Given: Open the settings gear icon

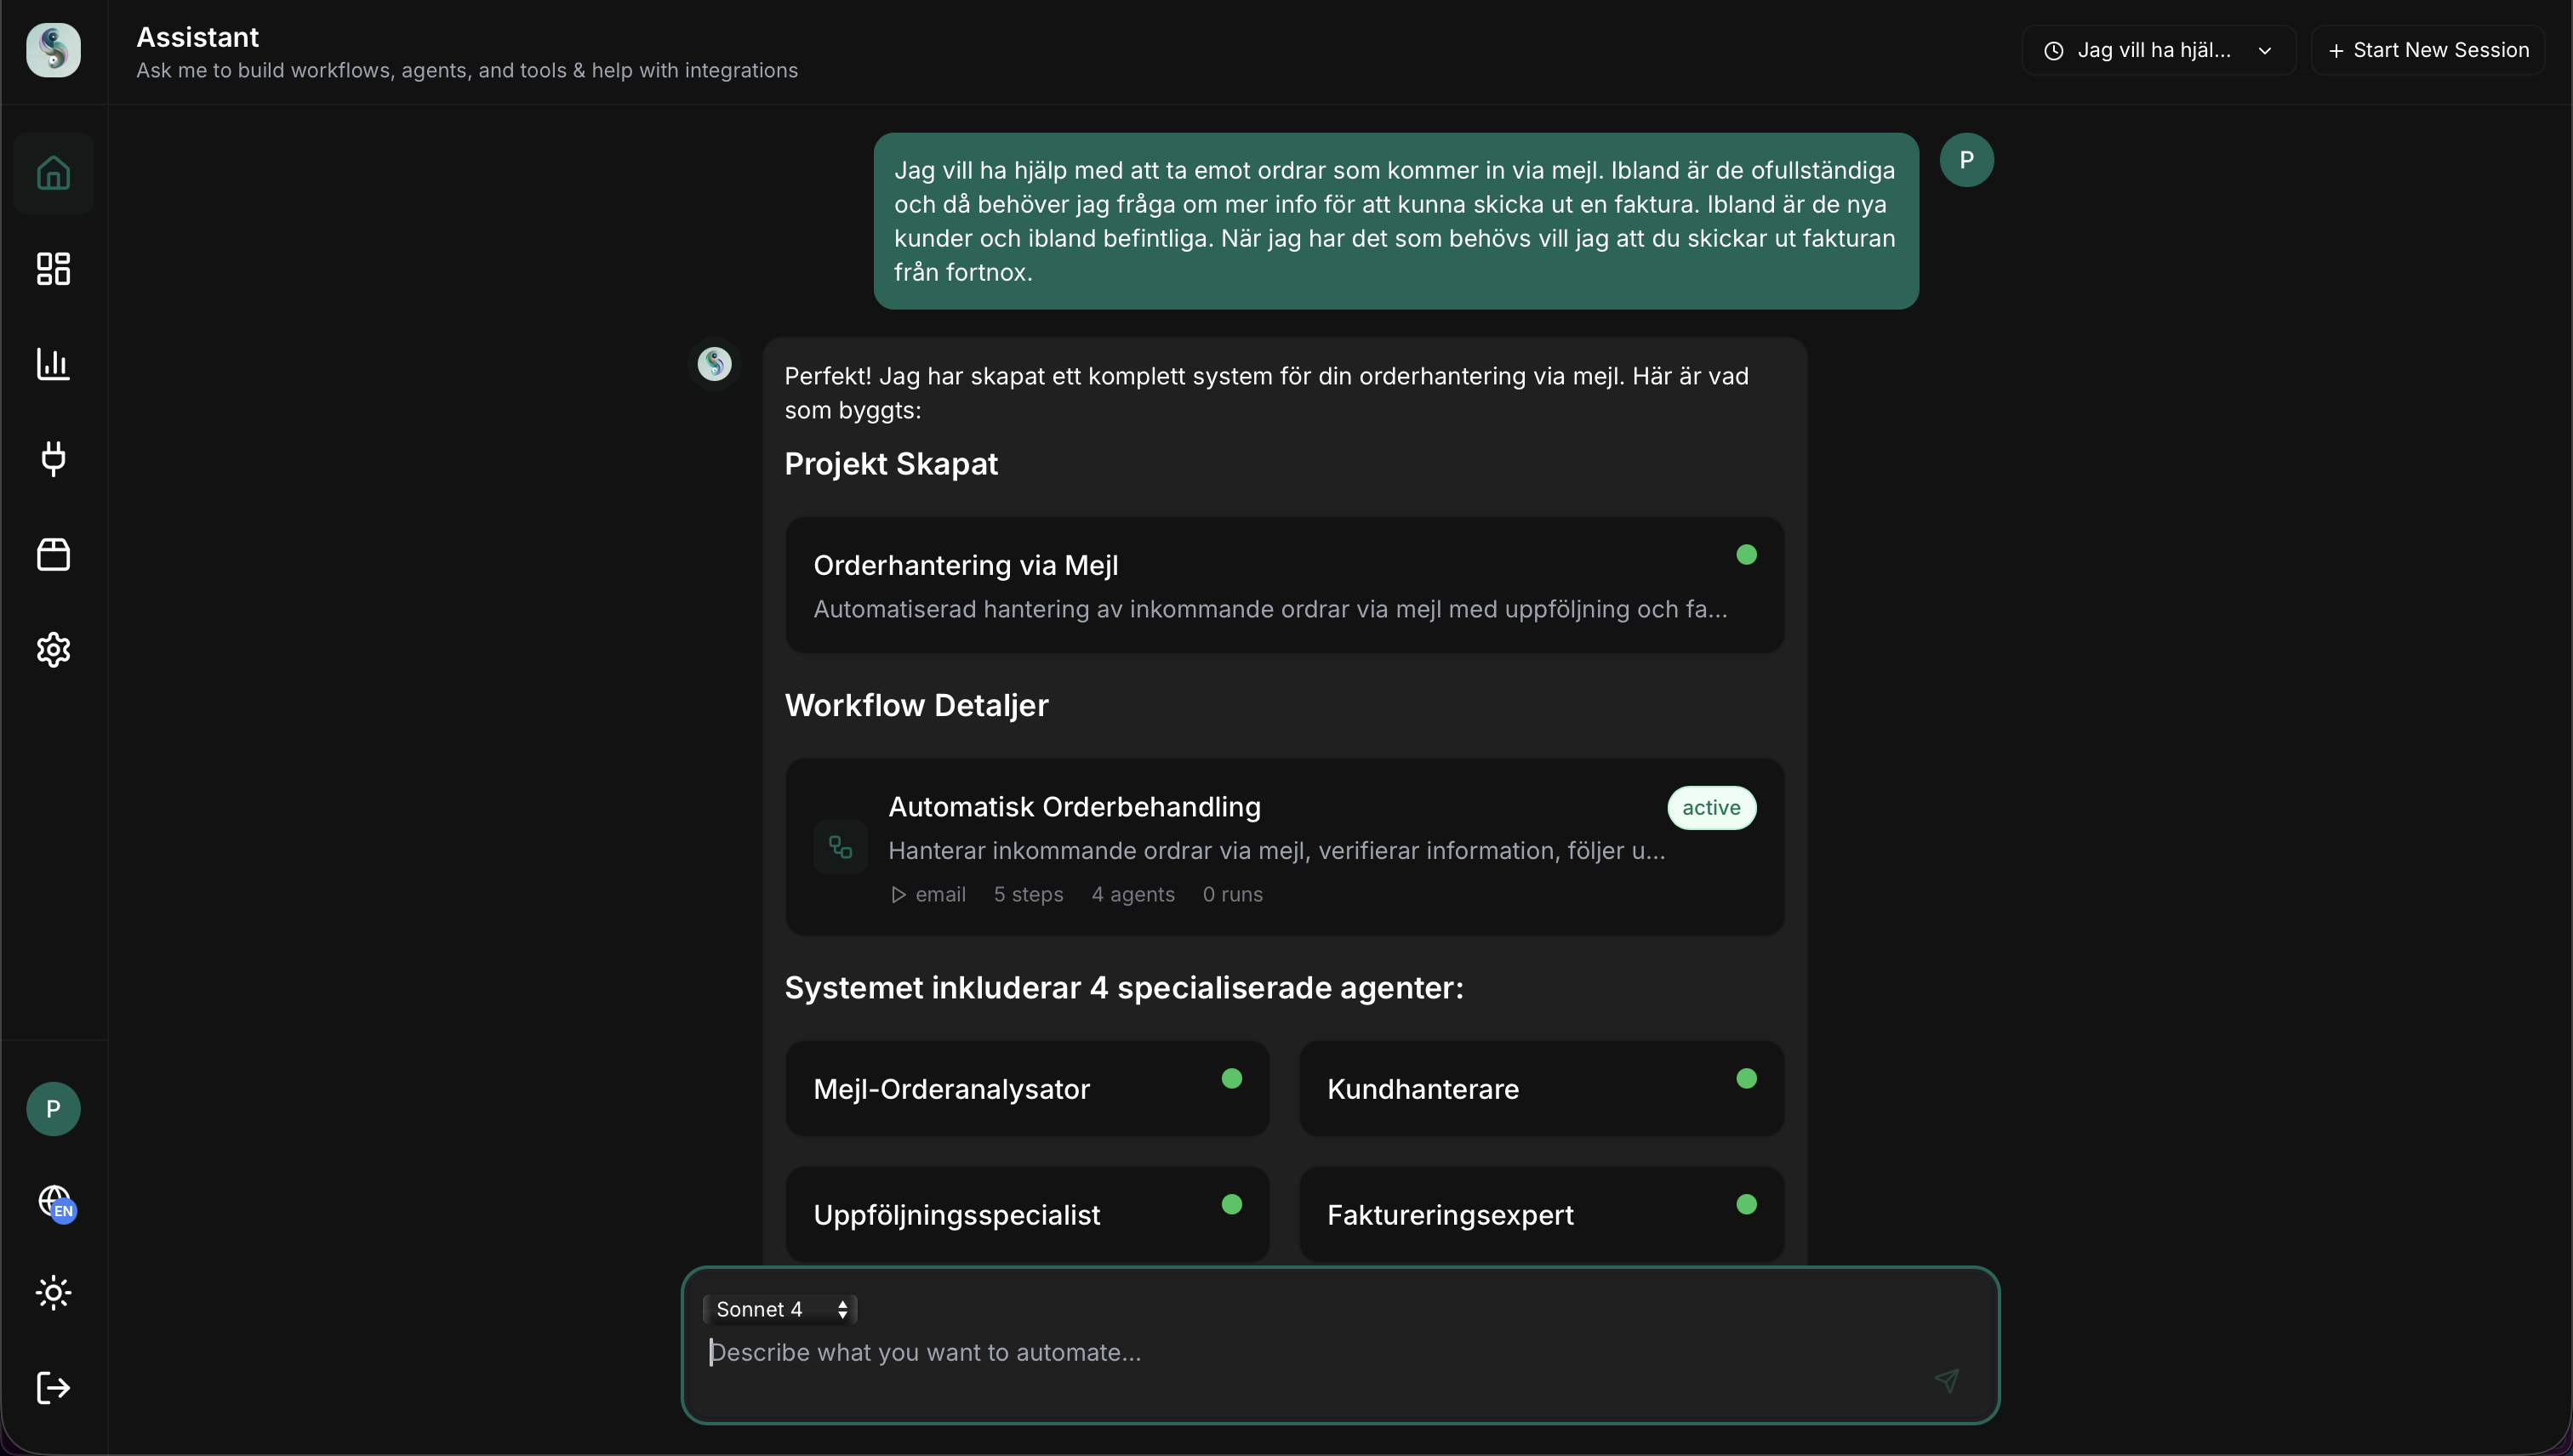Looking at the screenshot, I should coord(53,650).
